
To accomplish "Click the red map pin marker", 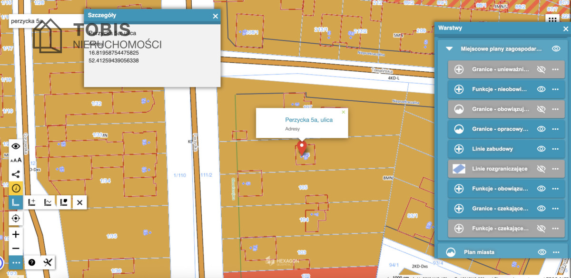I will pyautogui.click(x=302, y=147).
